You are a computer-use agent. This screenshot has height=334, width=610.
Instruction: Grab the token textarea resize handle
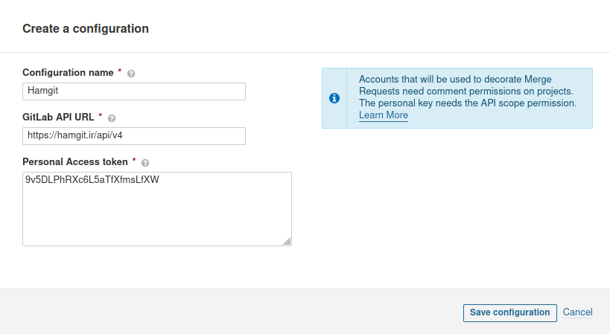pos(287,242)
